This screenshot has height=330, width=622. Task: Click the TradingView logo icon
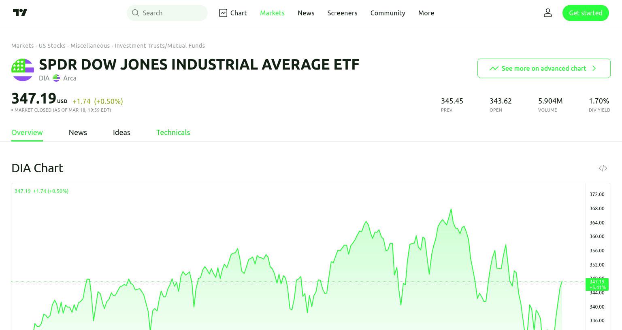click(20, 13)
